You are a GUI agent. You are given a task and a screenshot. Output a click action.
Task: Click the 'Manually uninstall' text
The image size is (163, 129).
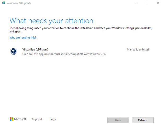[x=138, y=49]
